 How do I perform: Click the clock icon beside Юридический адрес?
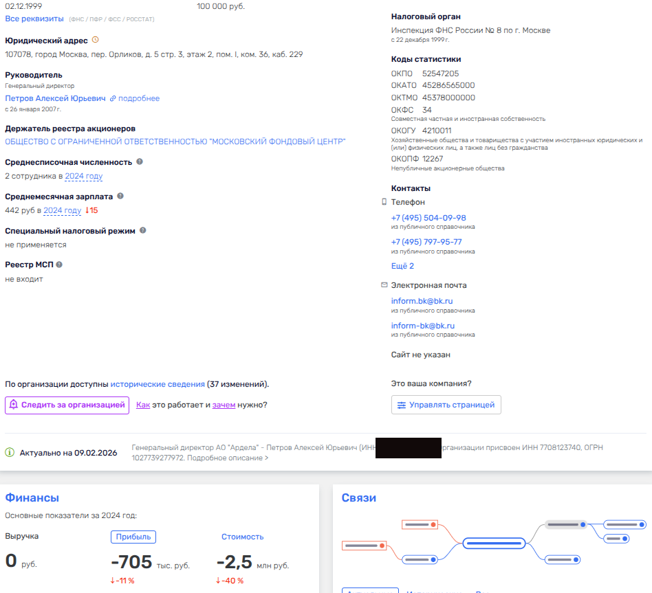(x=96, y=40)
